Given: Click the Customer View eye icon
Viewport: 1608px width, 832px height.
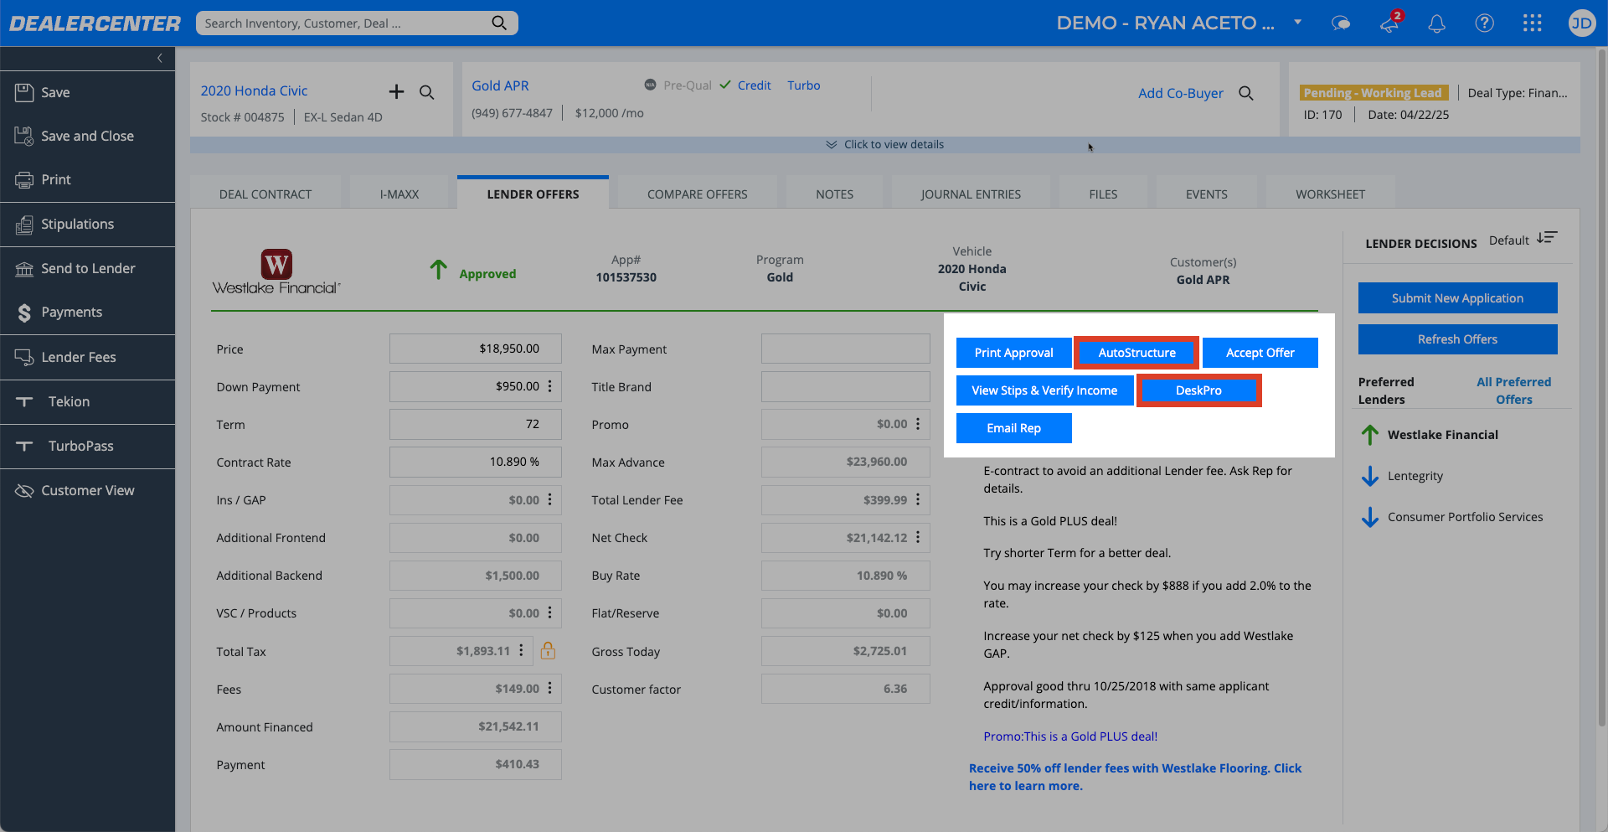Looking at the screenshot, I should [24, 490].
